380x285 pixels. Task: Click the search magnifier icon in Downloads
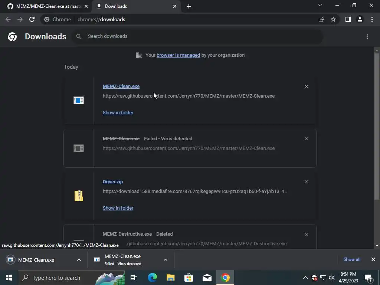[x=79, y=36]
